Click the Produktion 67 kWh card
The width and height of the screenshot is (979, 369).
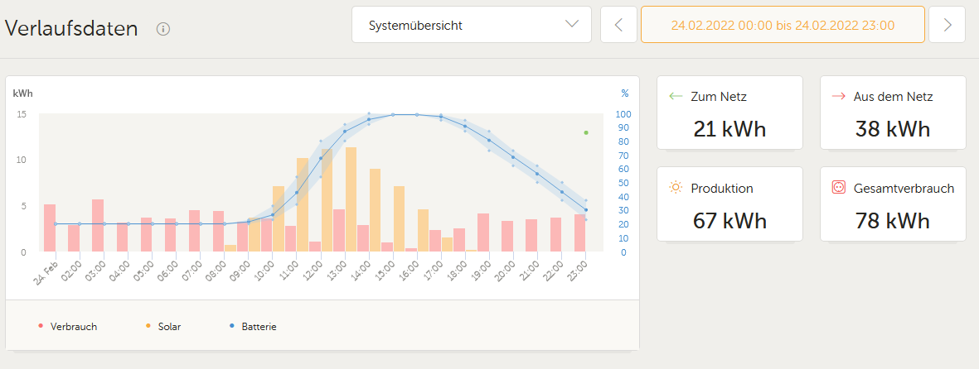(729, 204)
